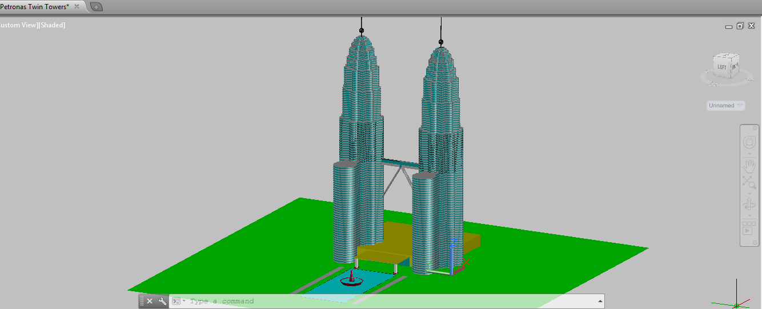Activate the Pan hand tool
Screen dimensions: 762x309
point(749,166)
